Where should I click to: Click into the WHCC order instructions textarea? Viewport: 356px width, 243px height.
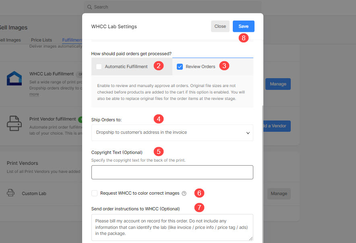(x=172, y=227)
